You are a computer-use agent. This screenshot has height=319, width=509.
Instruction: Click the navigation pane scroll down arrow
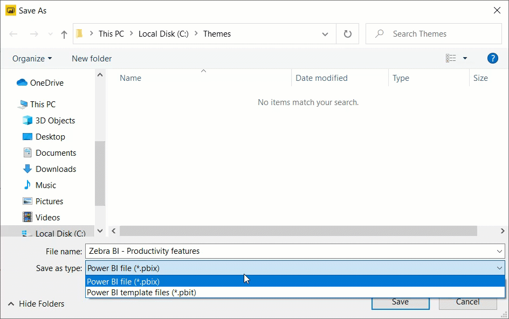tap(100, 231)
